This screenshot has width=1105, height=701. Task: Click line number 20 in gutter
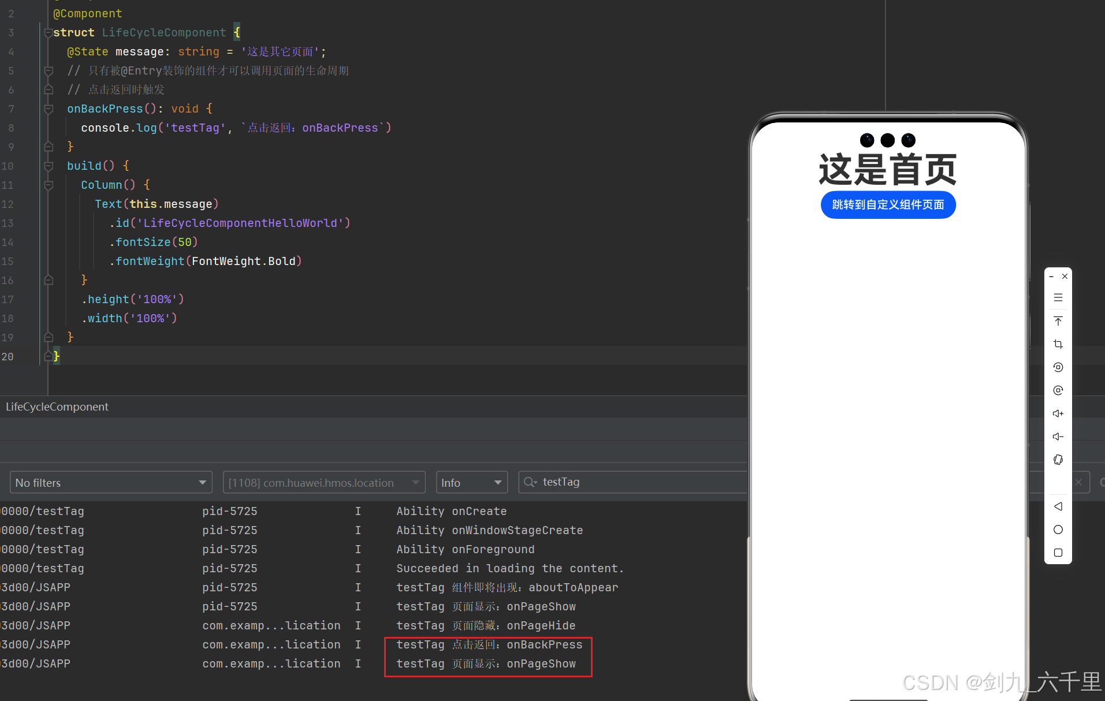point(7,356)
